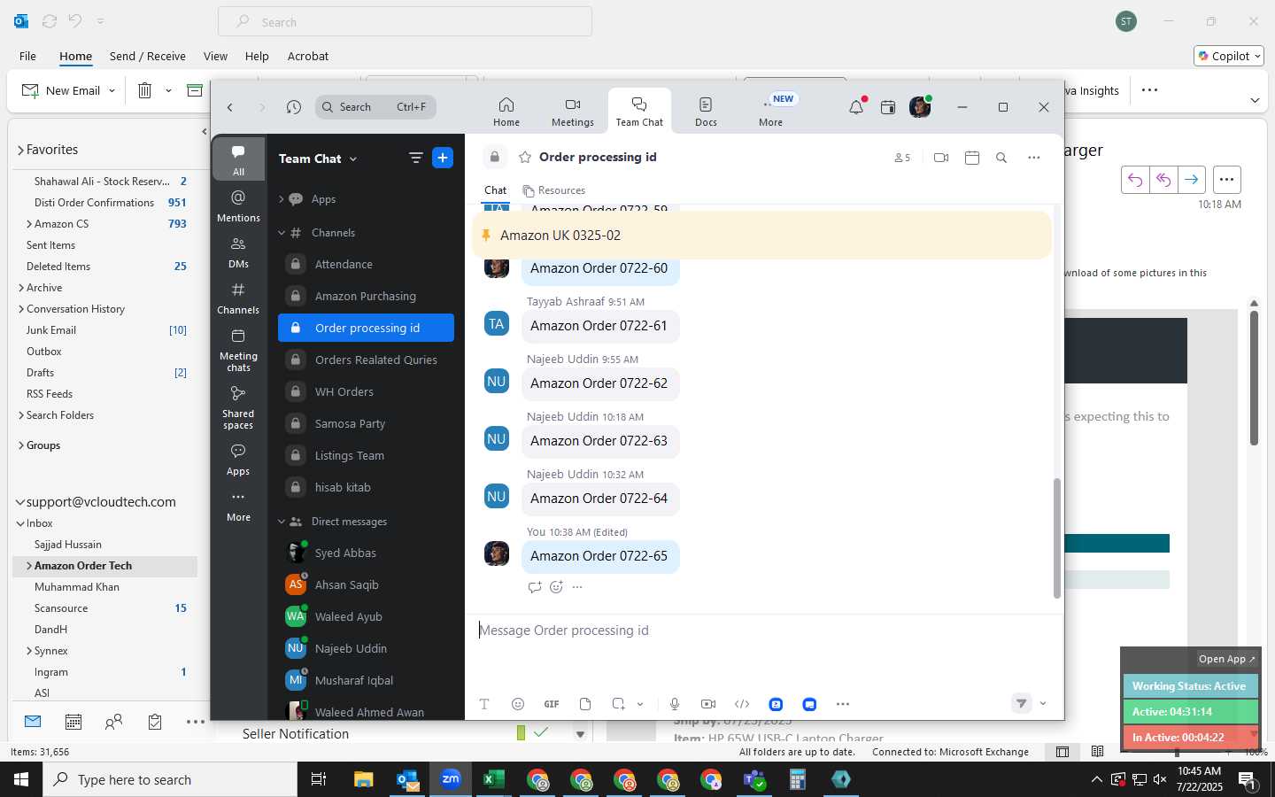Click the Zoom search box

(375, 107)
